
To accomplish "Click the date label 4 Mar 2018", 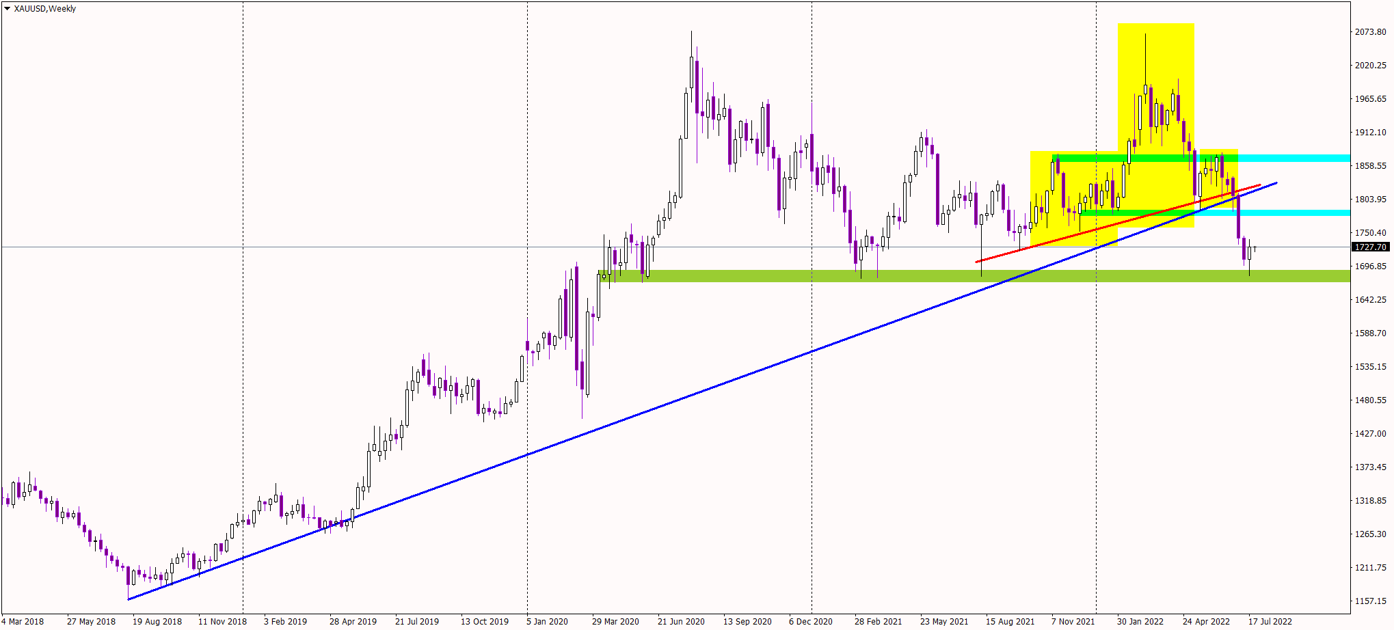I will coord(23,622).
